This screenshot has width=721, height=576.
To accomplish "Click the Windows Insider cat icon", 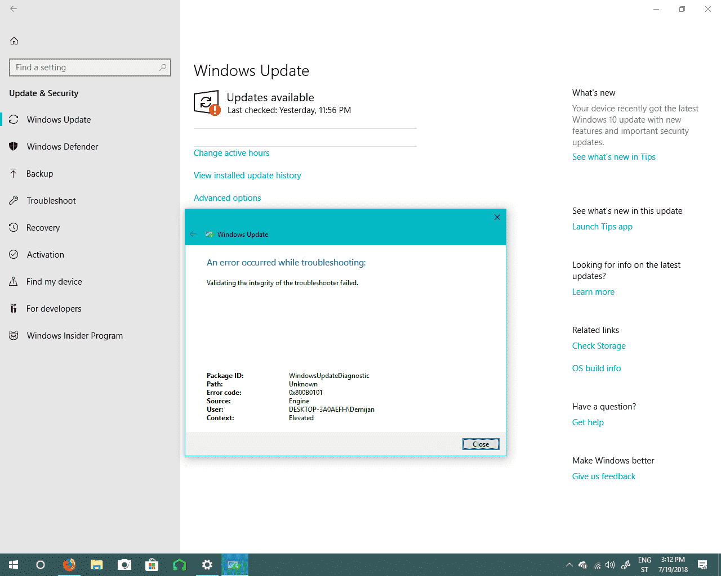I will tap(14, 335).
